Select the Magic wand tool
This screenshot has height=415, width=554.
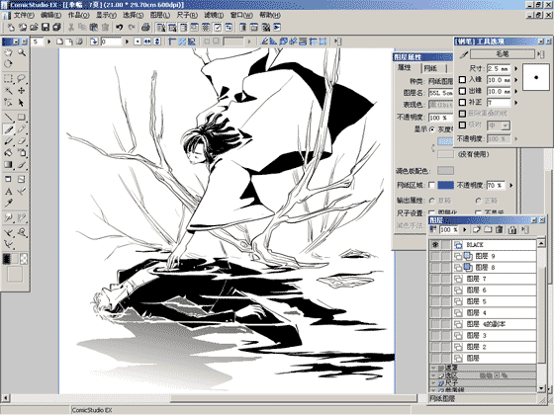pos(8,91)
